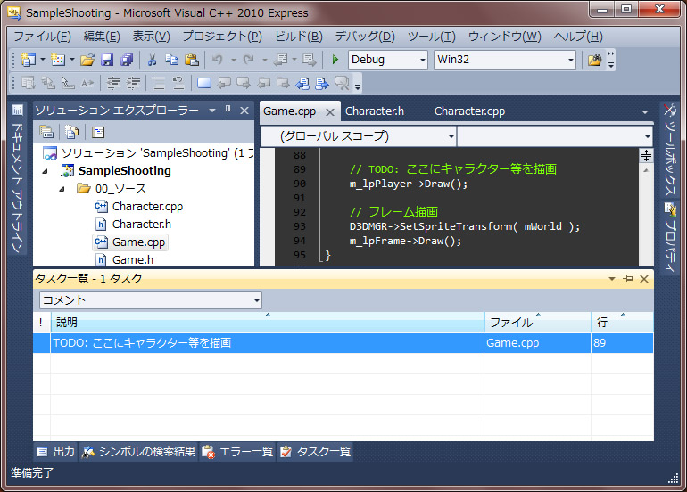Click the Navigate Forward icon
Image resolution: width=687 pixels, height=492 pixels.
coord(310,60)
